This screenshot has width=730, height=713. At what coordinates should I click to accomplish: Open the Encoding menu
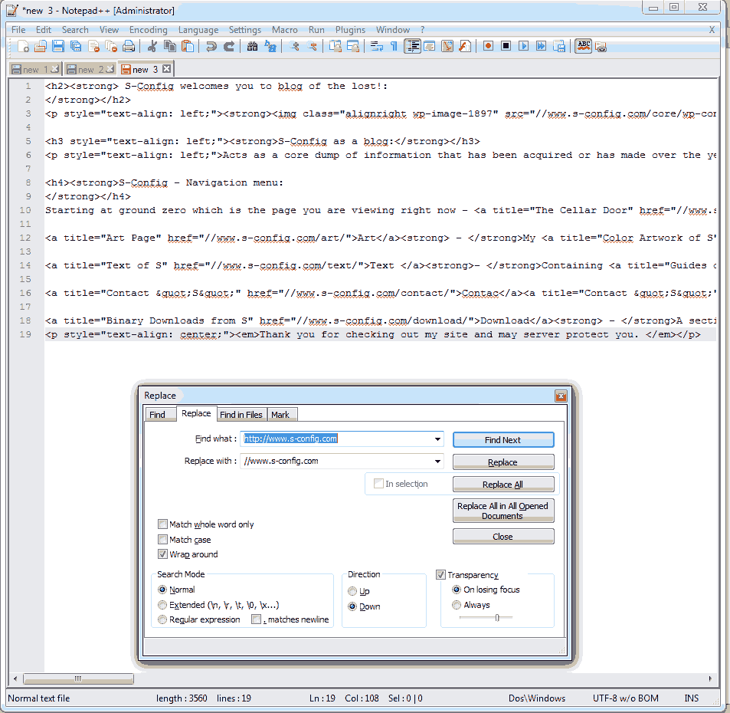coord(148,30)
